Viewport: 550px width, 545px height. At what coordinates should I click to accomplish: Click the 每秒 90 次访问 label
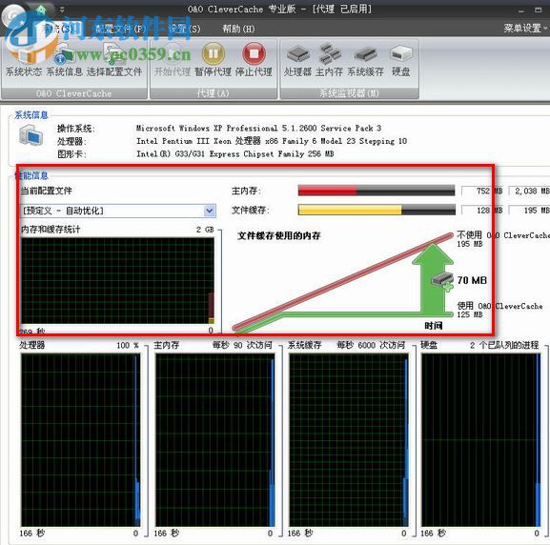coord(242,345)
